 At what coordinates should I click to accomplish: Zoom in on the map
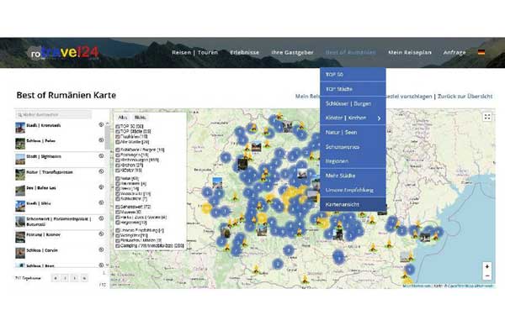[x=486, y=267]
